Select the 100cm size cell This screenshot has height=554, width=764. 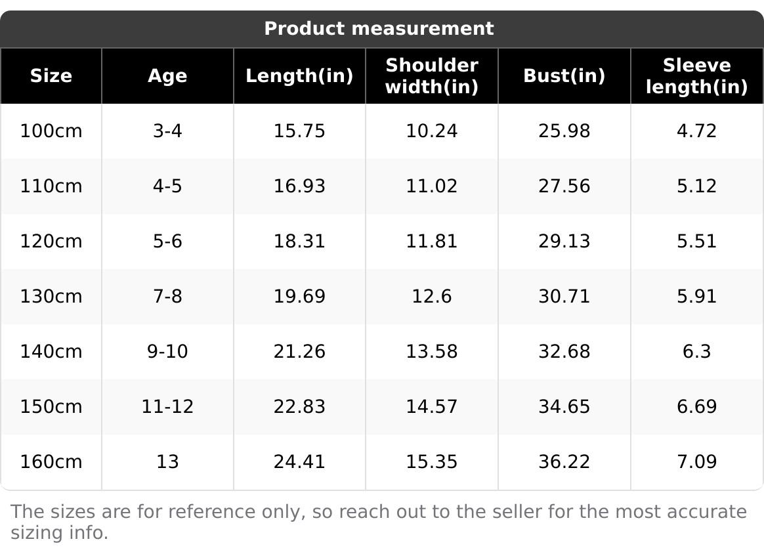tap(51, 131)
